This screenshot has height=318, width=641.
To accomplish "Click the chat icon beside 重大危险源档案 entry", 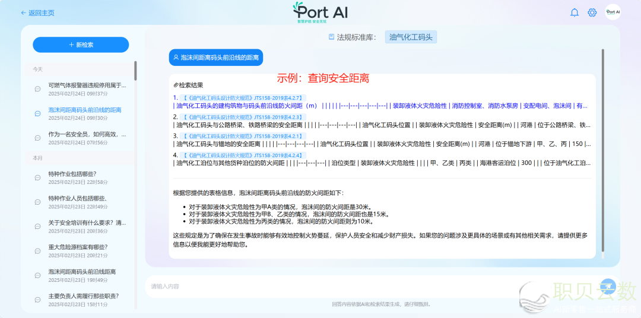I will point(37,251).
